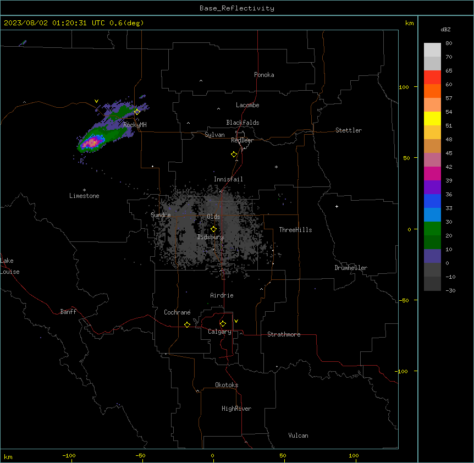This screenshot has height=463, width=474.
Task: Select the orange 57-60 dBZ legend swatch
Action: (432, 91)
